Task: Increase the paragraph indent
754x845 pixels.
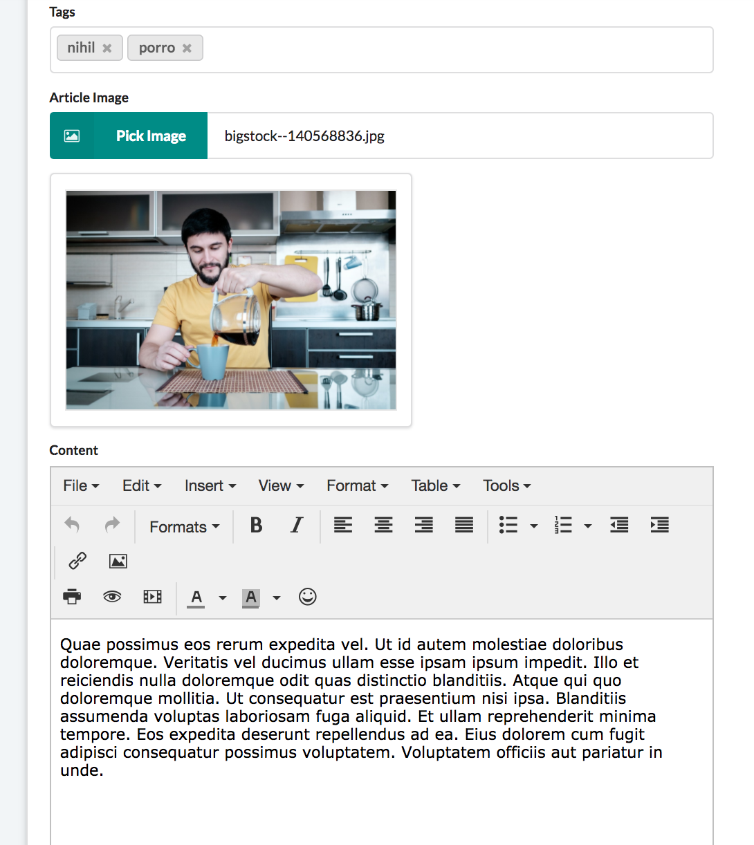Action: pos(659,526)
